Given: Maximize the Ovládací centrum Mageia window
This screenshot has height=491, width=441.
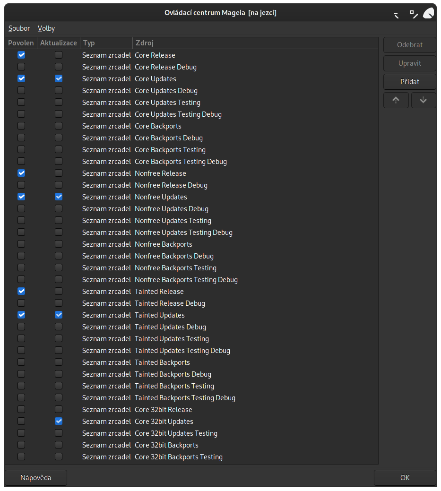Looking at the screenshot, I should click(414, 14).
